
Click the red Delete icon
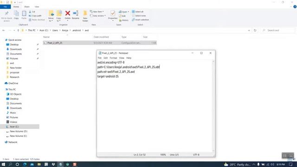click(68, 13)
